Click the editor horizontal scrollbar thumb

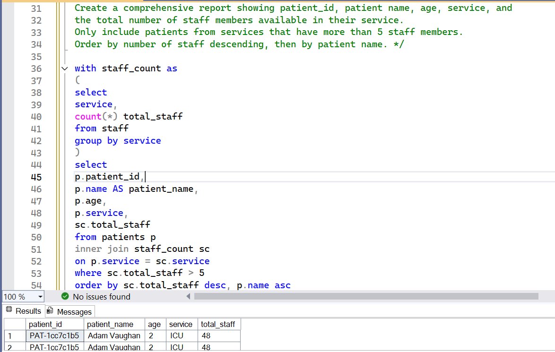366,296
